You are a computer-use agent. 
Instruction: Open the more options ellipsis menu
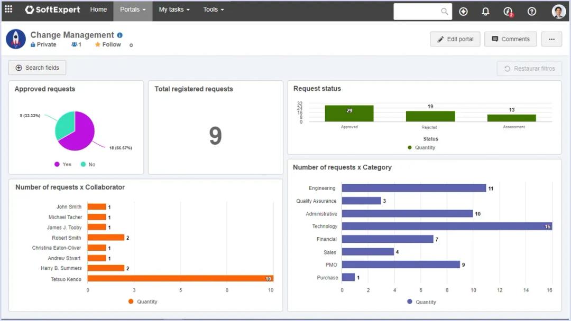coord(551,39)
